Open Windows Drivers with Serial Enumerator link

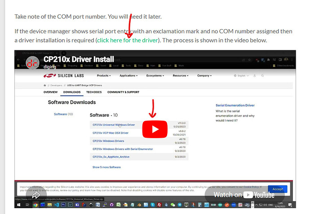(123, 149)
